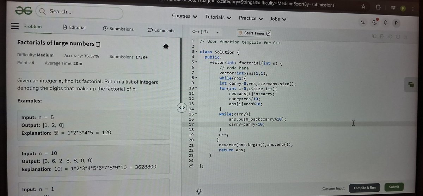Toggle dark mode moon icon
This screenshot has width=423, height=196.
click(x=374, y=23)
